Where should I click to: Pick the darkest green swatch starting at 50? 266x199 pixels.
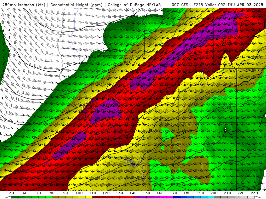pos(15,197)
